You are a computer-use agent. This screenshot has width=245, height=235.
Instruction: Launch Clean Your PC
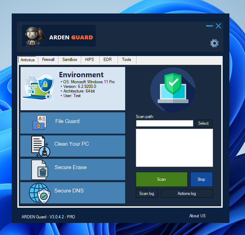[73, 146]
